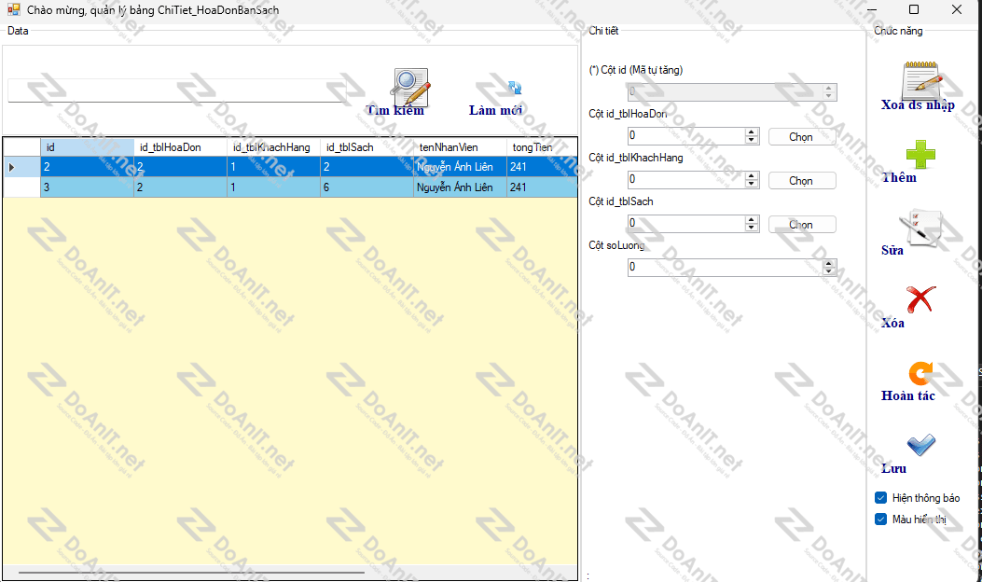Click the id cell containing 3

tap(87, 187)
